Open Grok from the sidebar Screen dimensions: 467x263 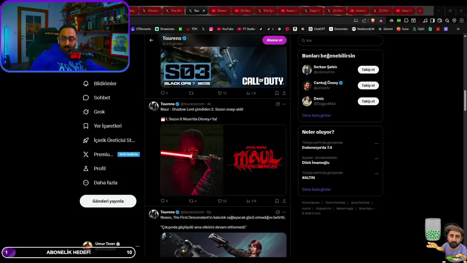click(94, 112)
